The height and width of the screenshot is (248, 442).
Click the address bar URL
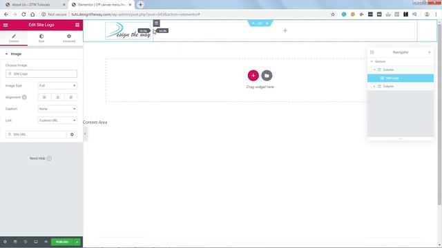[x=135, y=14]
